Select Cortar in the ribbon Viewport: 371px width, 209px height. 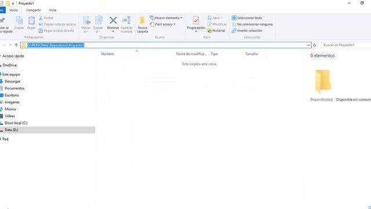46,18
